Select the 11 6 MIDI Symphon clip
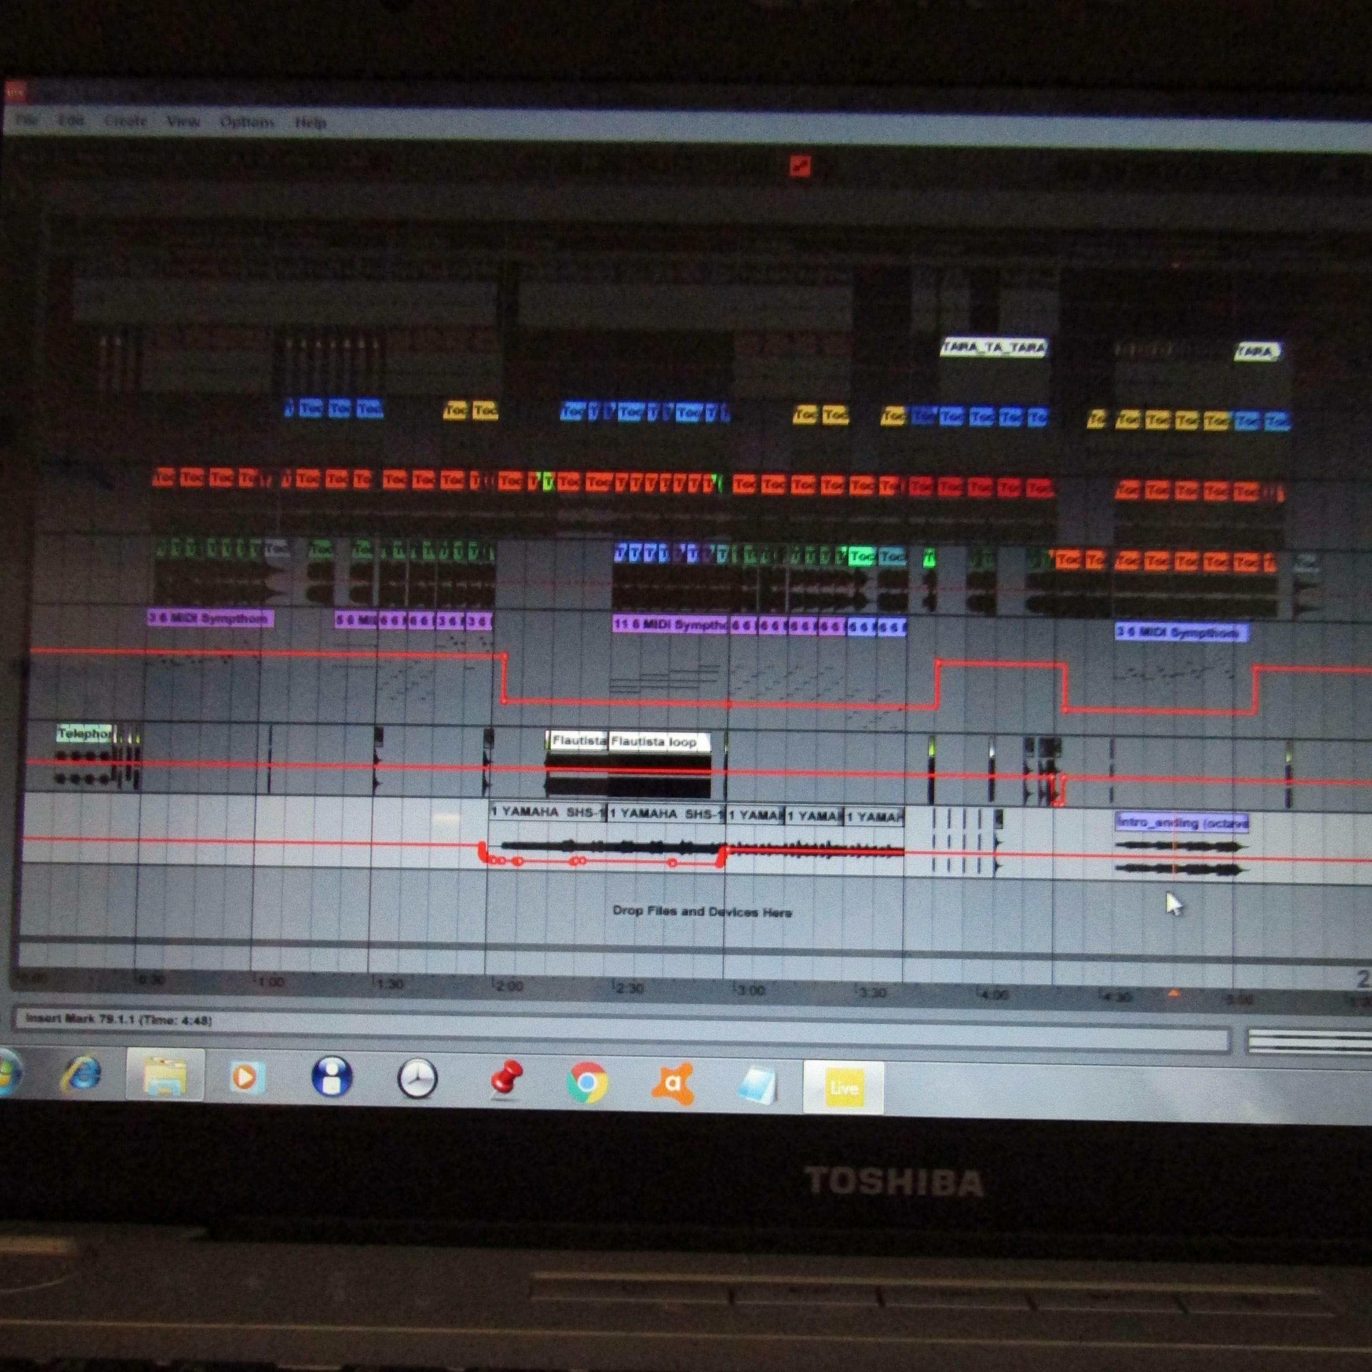This screenshot has height=1372, width=1372. [x=670, y=624]
